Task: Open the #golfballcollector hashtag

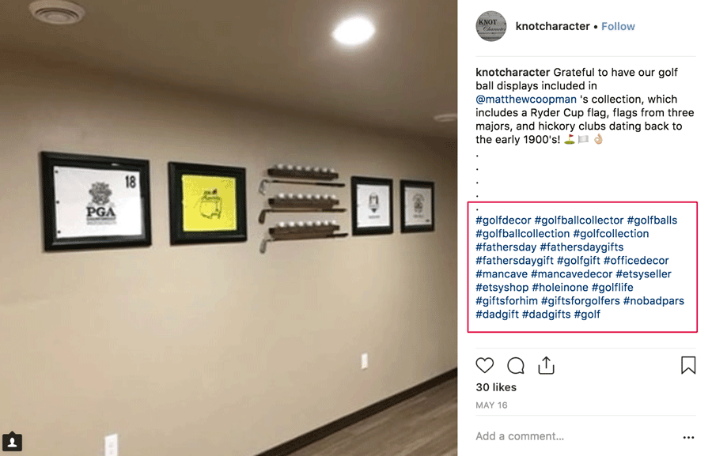Action: pyautogui.click(x=579, y=220)
